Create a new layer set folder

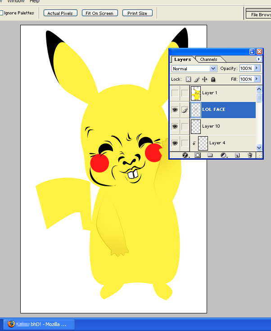(210, 156)
